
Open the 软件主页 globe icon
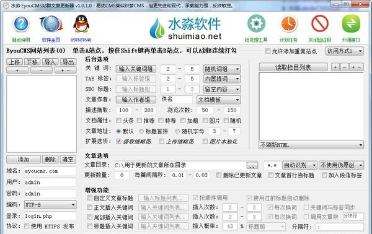pyautogui.click(x=51, y=24)
